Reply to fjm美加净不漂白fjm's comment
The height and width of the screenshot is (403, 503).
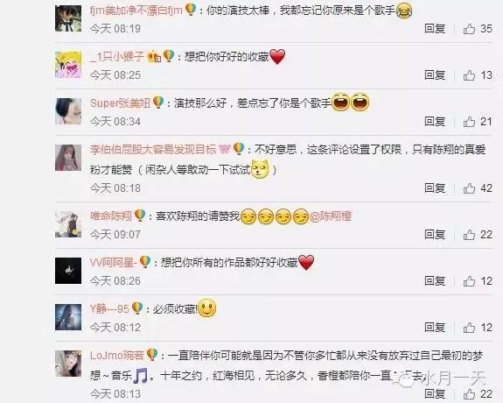[x=435, y=29]
